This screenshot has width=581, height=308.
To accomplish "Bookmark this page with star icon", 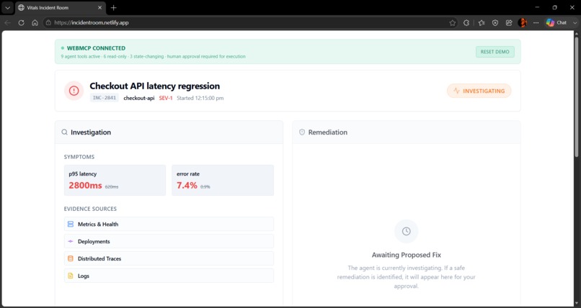I will click(453, 22).
